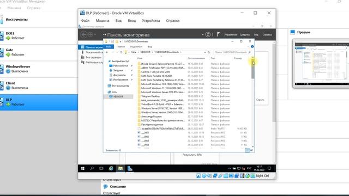
Task: Click VirtualBox network adapters indicator
Action: click(215, 176)
